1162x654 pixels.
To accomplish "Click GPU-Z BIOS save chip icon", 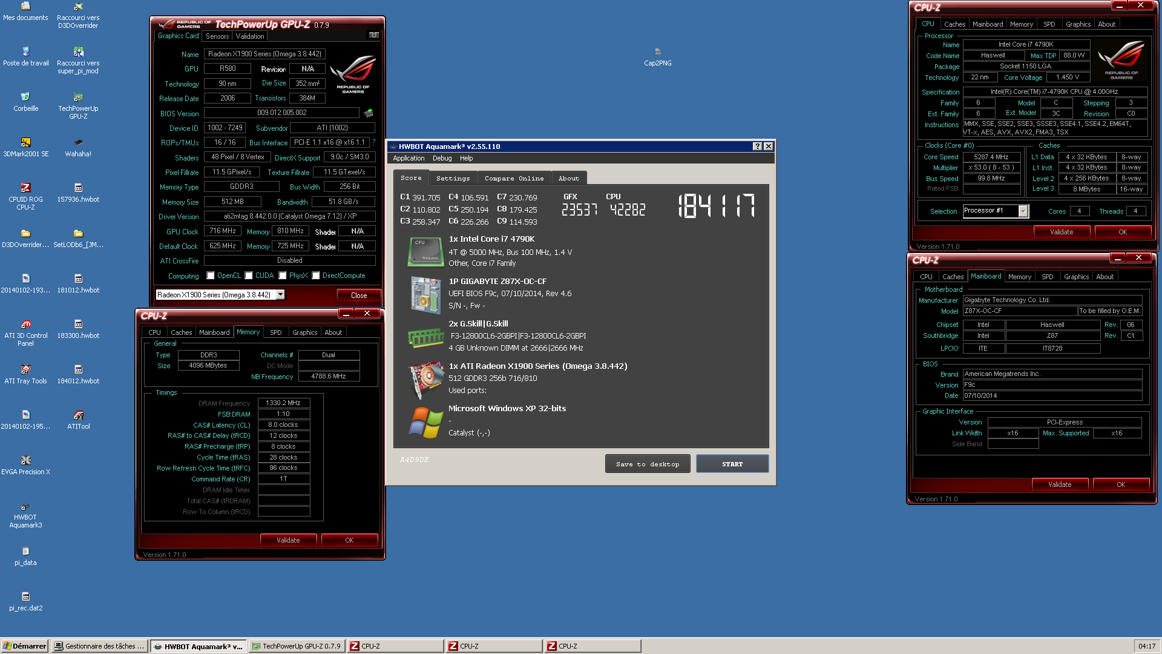I will (x=368, y=113).
